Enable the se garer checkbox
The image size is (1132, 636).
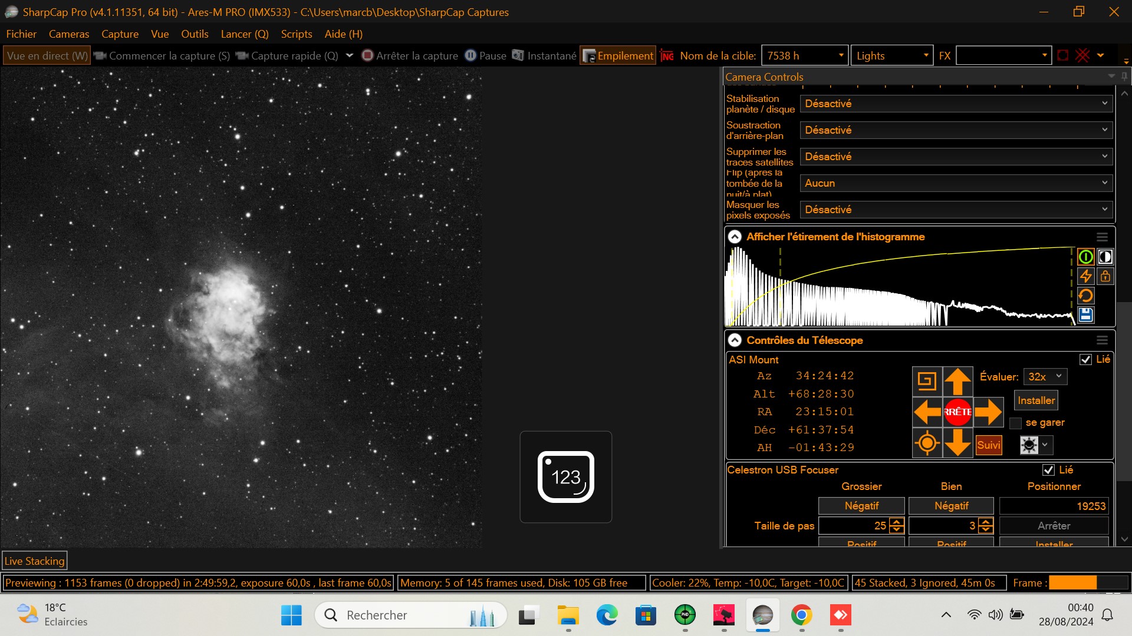[x=1015, y=423]
